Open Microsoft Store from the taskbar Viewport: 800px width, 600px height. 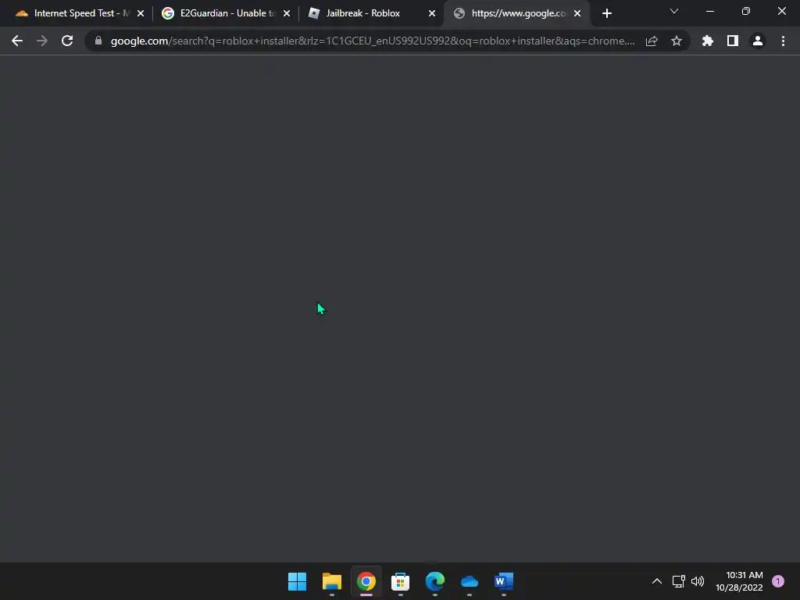tap(401, 581)
